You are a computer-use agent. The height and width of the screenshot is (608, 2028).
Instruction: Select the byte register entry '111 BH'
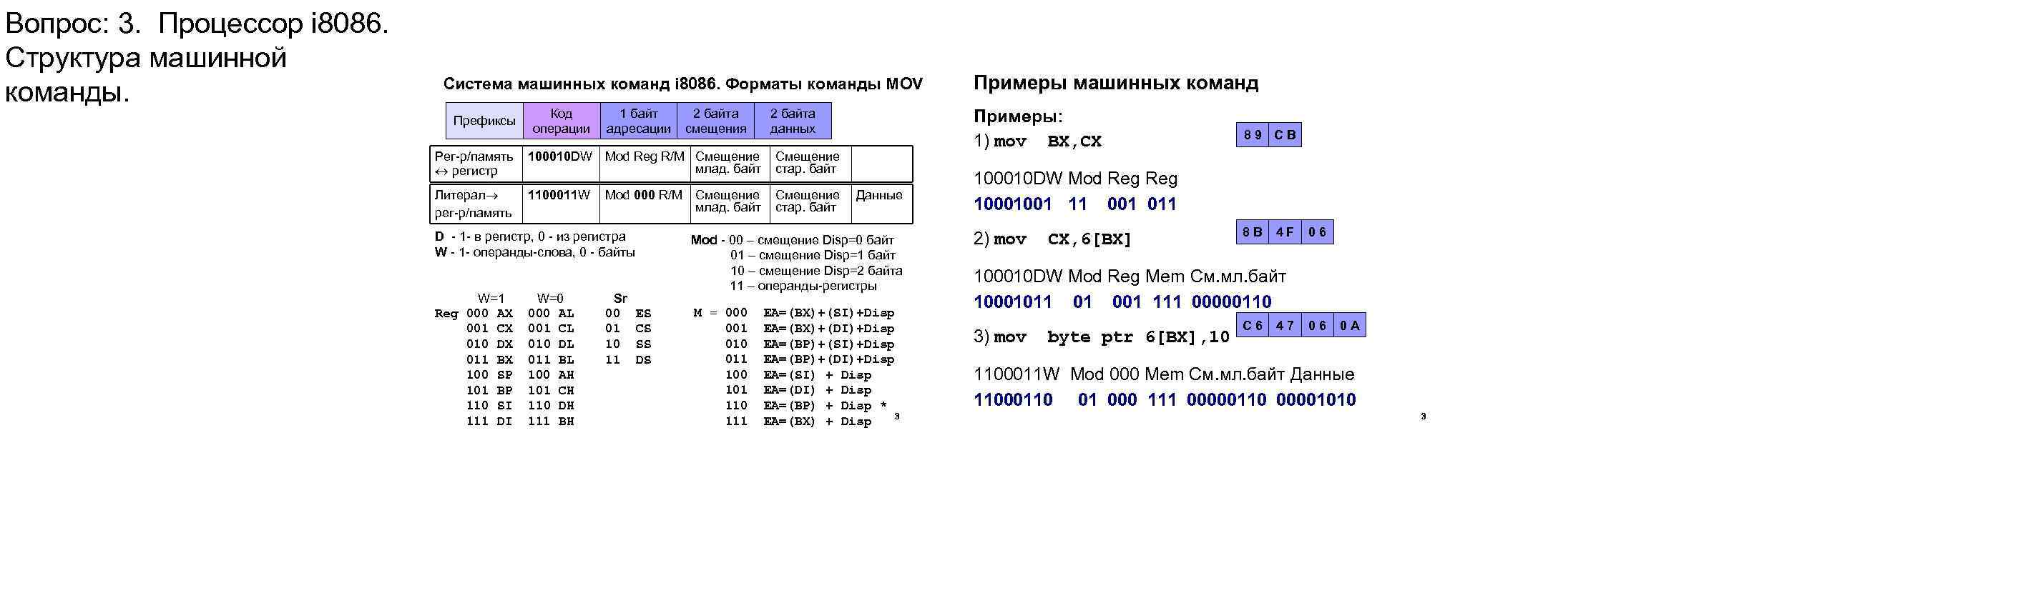click(550, 422)
